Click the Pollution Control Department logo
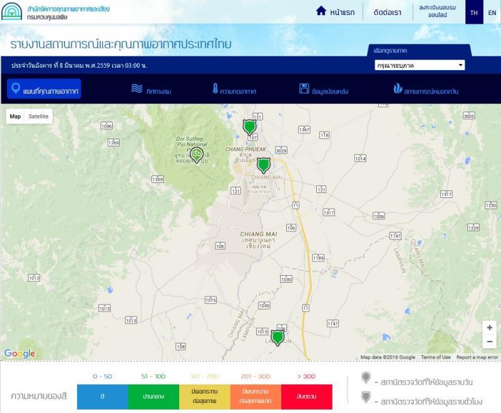Image resolution: width=501 pixels, height=413 pixels. [11, 11]
